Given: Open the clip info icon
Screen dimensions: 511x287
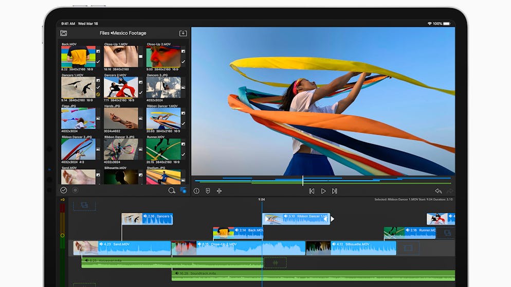Looking at the screenshot, I should (196, 191).
